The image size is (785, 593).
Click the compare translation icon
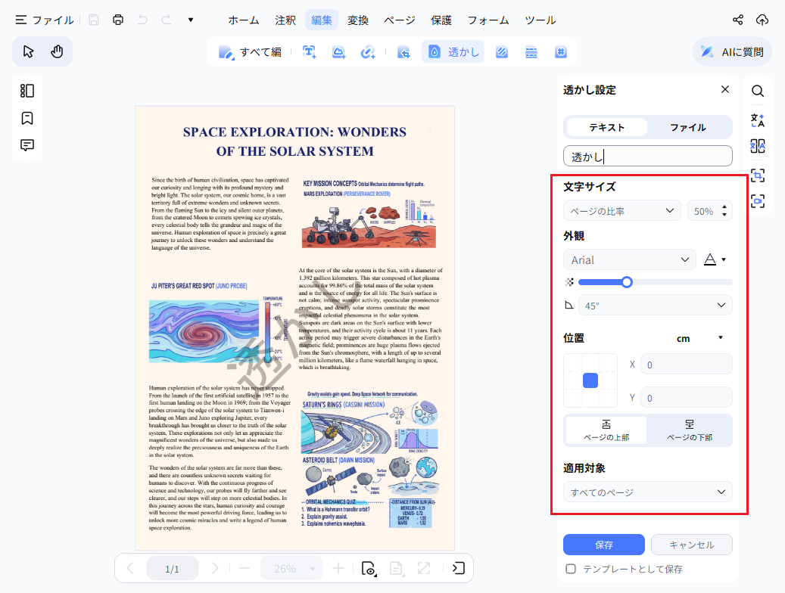click(758, 146)
